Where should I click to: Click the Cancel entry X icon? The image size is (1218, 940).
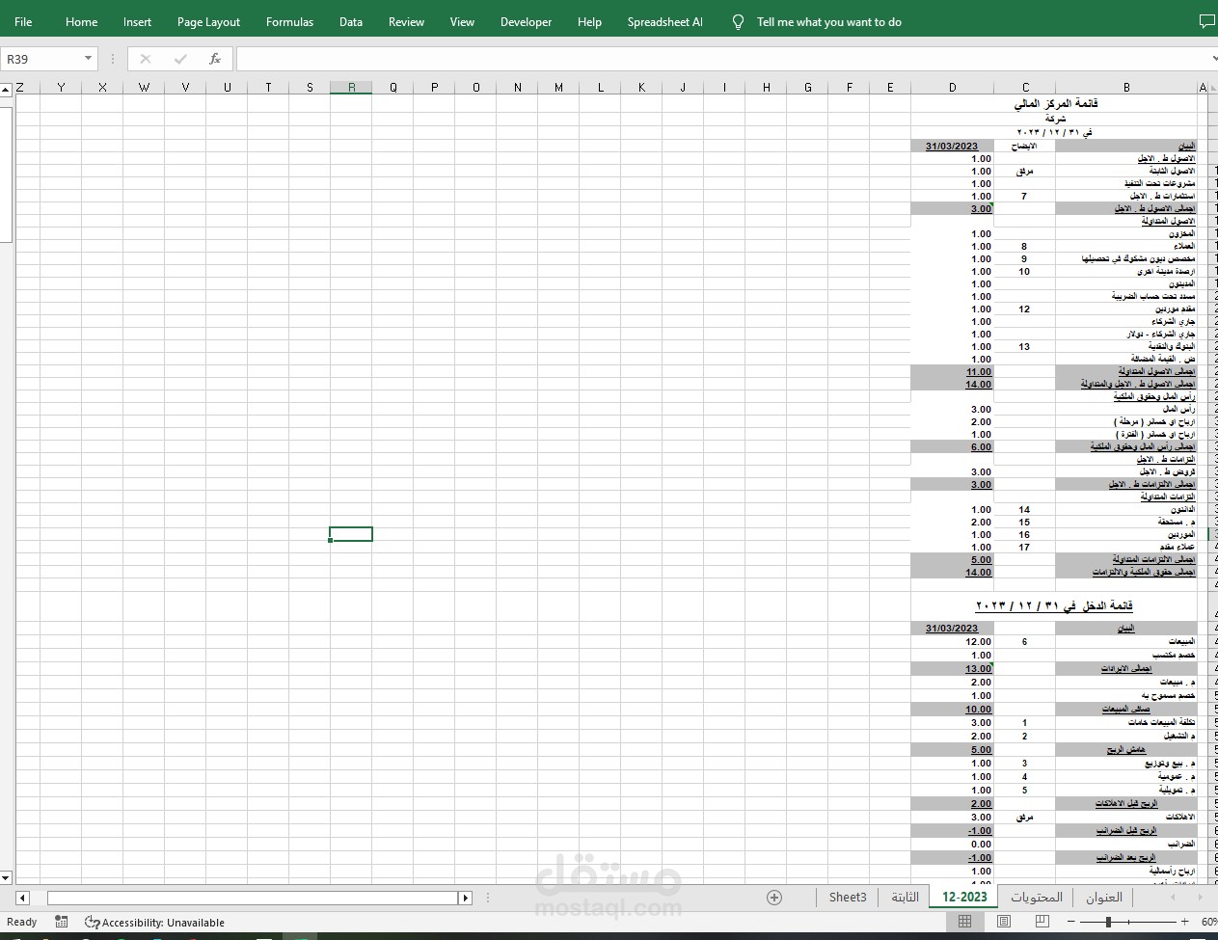[x=146, y=59]
